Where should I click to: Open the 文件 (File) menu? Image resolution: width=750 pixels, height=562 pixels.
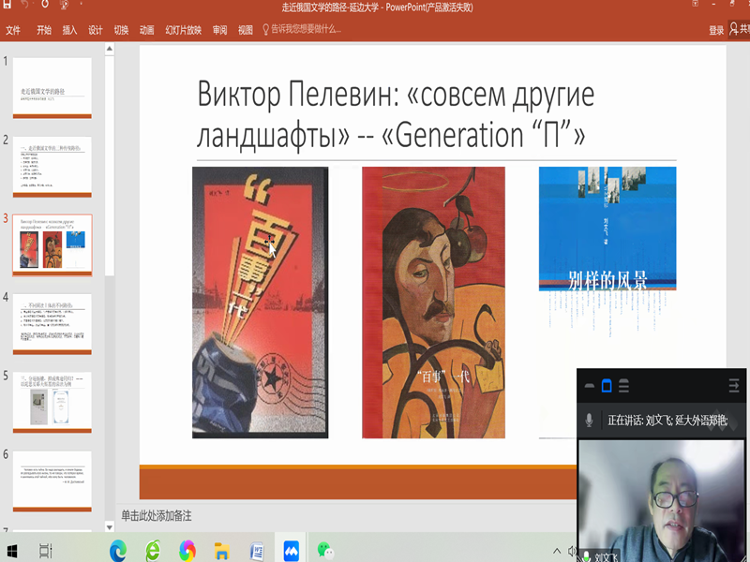pos(13,30)
